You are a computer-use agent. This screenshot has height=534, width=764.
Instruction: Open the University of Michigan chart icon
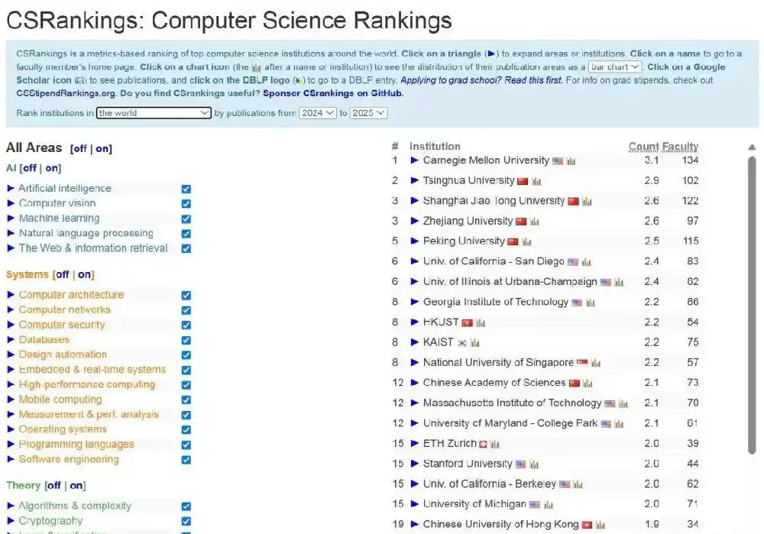549,505
